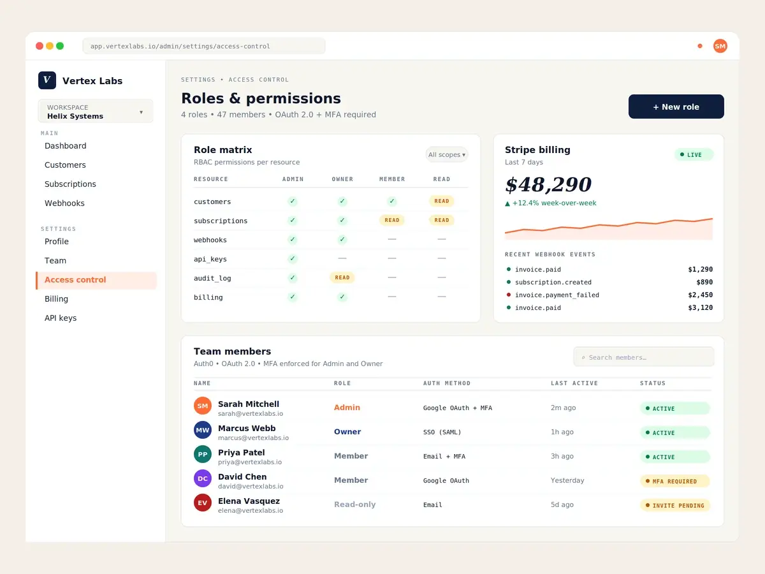
Task: Toggle subscriptions permission check for Admin
Action: coord(293,221)
